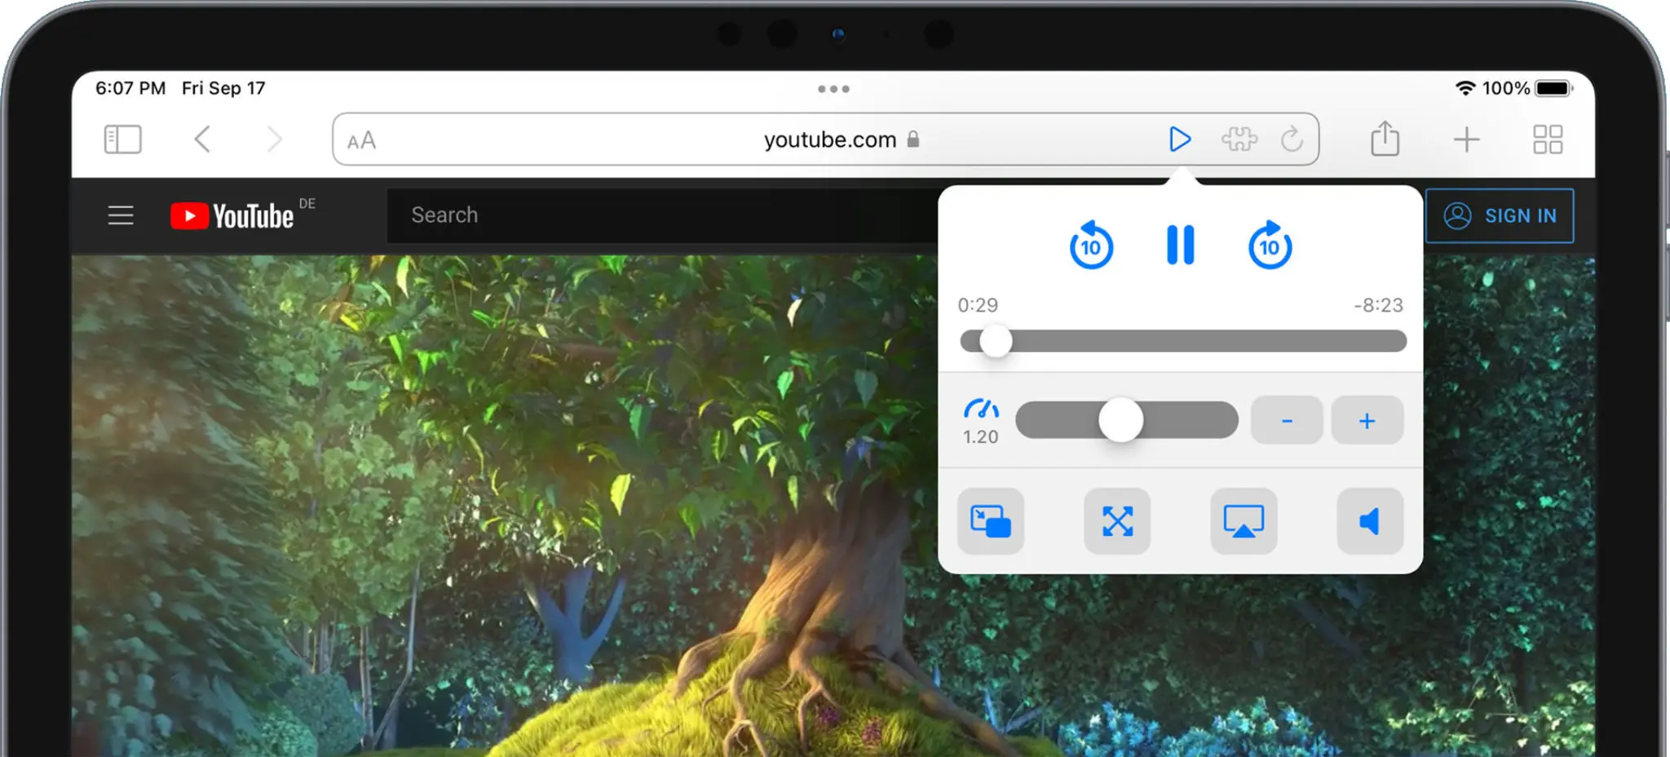Click the video progress slider track

[1183, 341]
